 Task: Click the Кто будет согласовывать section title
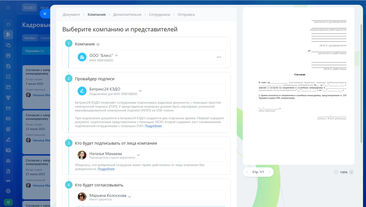99,185
